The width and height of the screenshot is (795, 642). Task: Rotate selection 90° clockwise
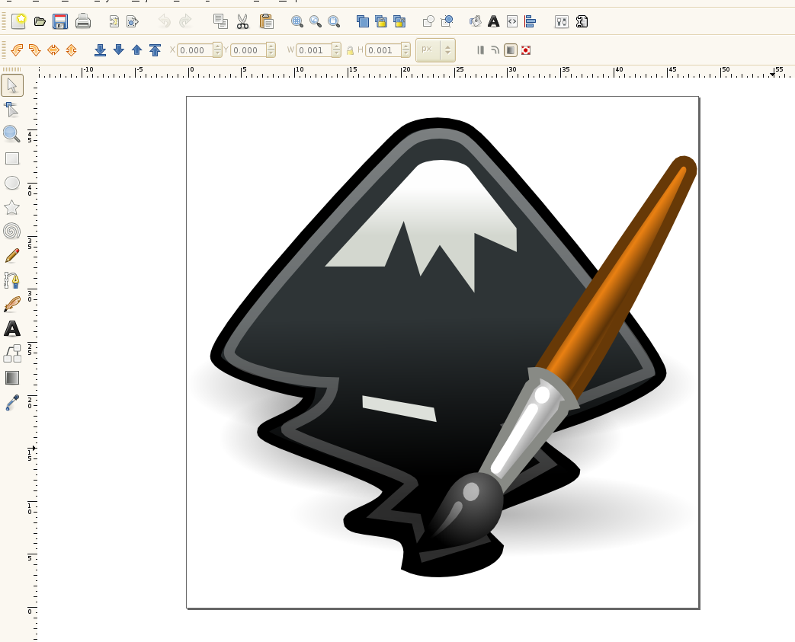pos(35,50)
